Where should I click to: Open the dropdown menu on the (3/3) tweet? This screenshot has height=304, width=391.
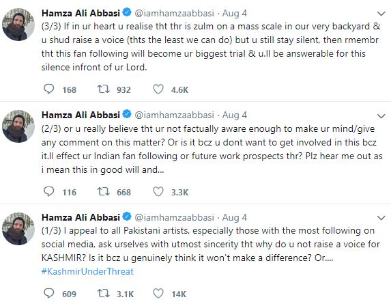(x=381, y=14)
